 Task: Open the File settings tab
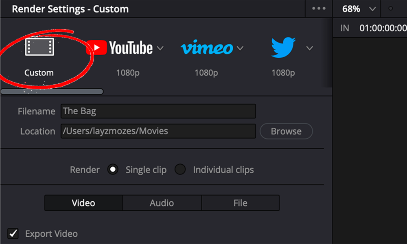tap(241, 203)
